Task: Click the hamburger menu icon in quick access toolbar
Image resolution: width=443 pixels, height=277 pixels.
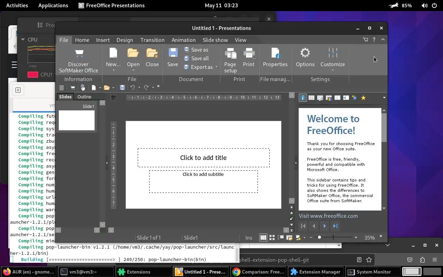Action: point(62,88)
